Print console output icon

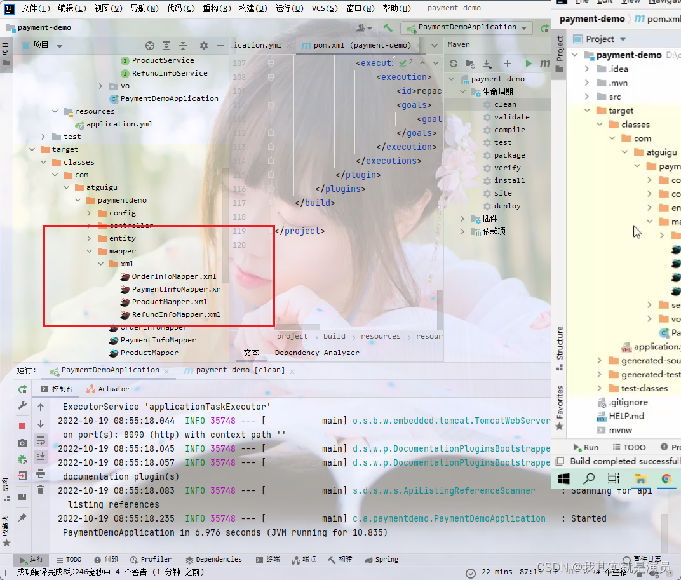coord(41,473)
